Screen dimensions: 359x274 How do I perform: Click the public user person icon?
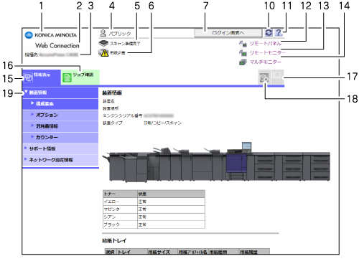tap(103, 33)
